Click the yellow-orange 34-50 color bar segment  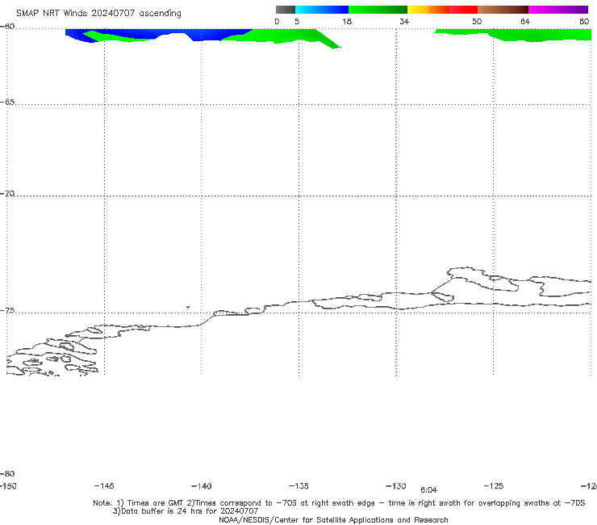point(442,10)
